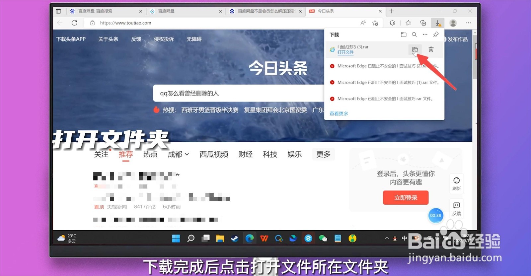Open the browser extensions icon

click(x=392, y=23)
